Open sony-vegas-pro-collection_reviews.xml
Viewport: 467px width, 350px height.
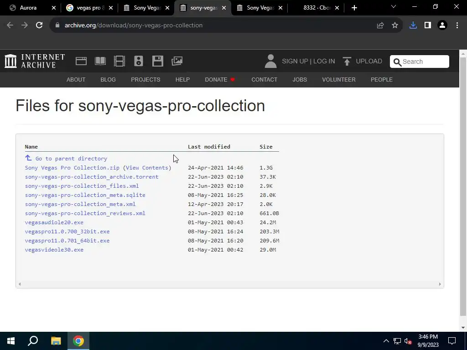click(85, 213)
